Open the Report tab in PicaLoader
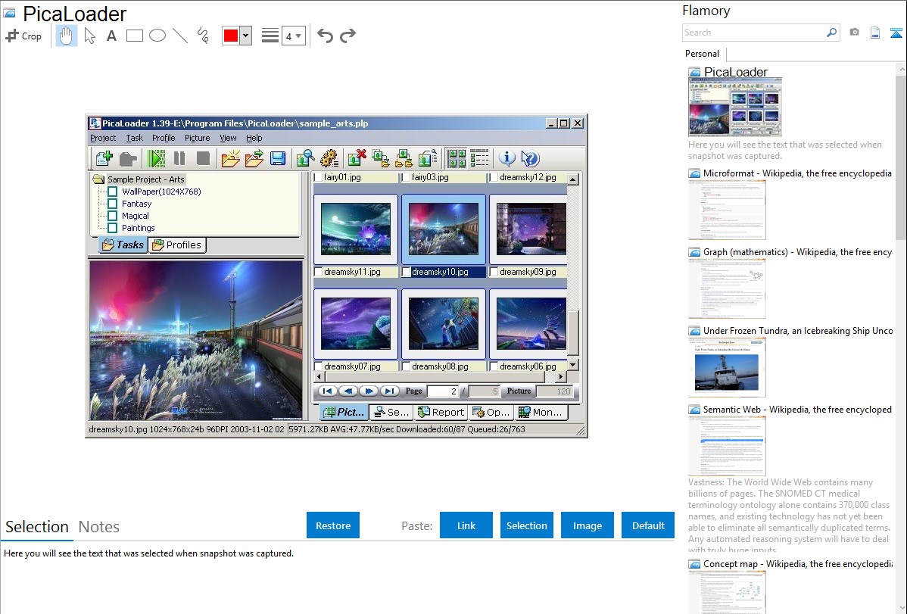 (x=441, y=412)
